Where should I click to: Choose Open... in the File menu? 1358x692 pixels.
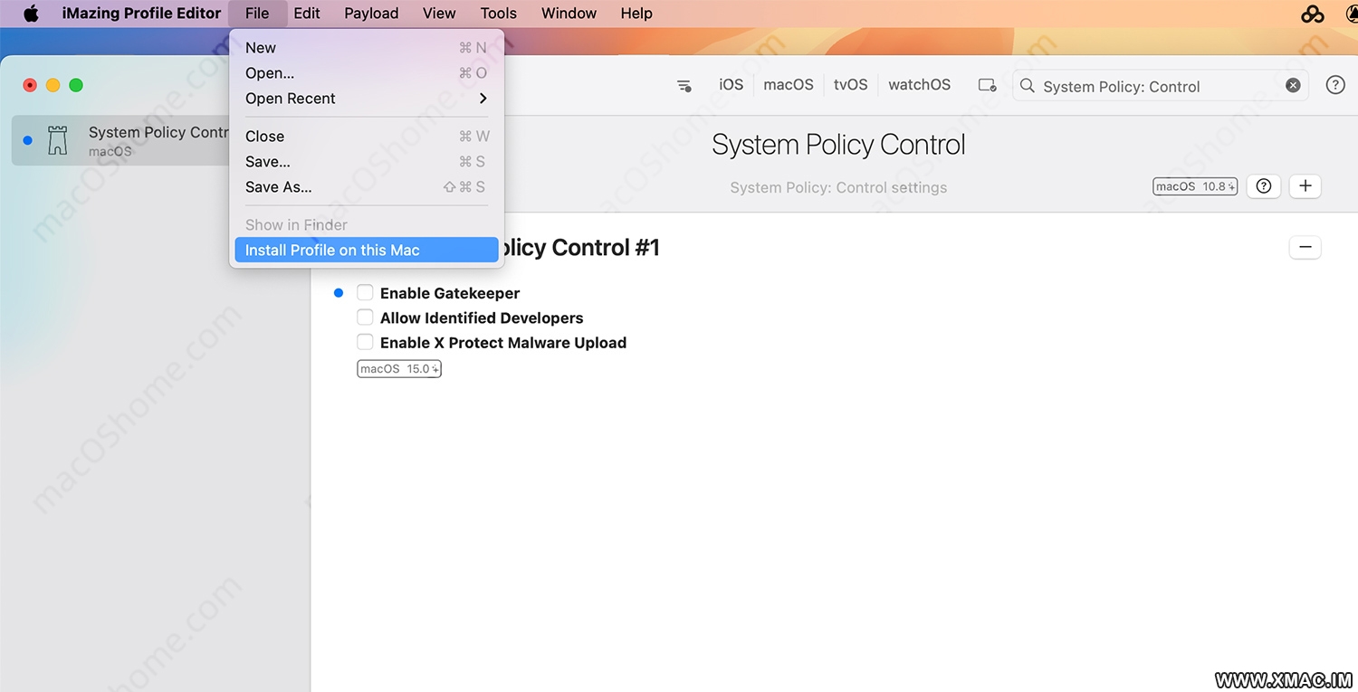click(x=366, y=73)
